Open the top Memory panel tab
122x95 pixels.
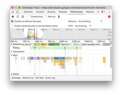click(x=90, y=12)
